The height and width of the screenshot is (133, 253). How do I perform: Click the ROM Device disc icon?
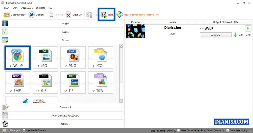pyautogui.click(x=5, y=116)
